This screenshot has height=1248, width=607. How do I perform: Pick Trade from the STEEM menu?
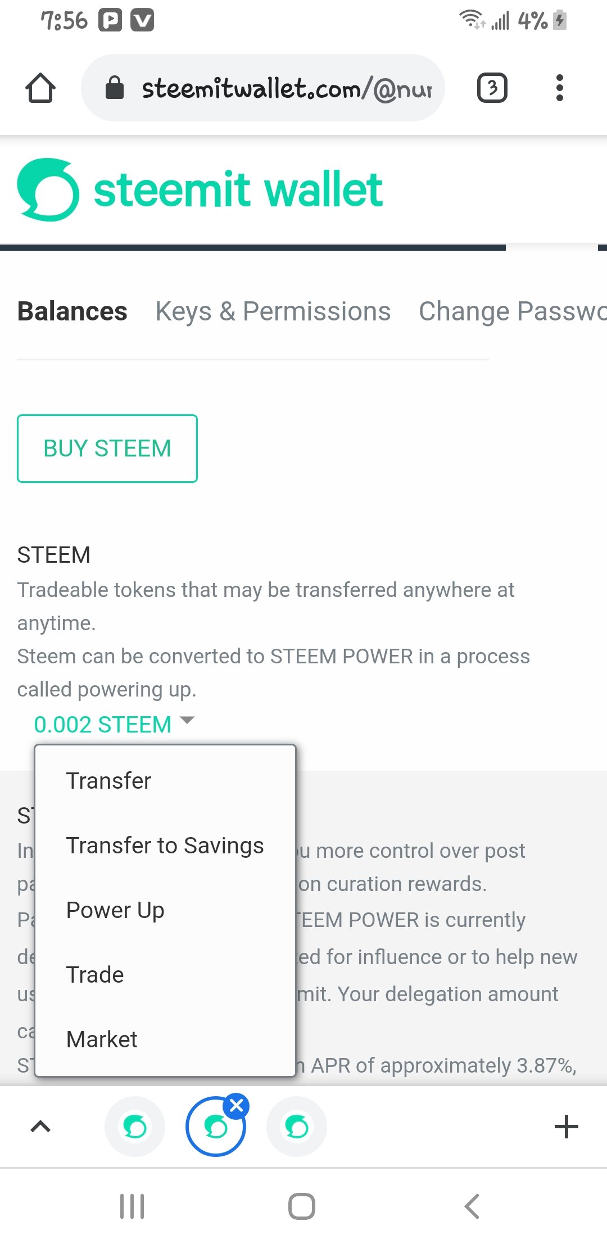click(95, 975)
